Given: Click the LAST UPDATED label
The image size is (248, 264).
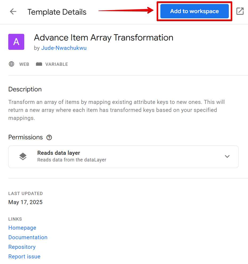Looking at the screenshot, I should 26,194.
